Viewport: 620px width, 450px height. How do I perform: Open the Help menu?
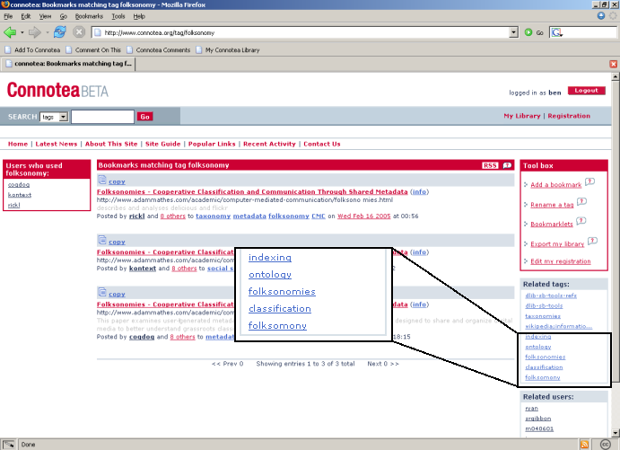[139, 16]
